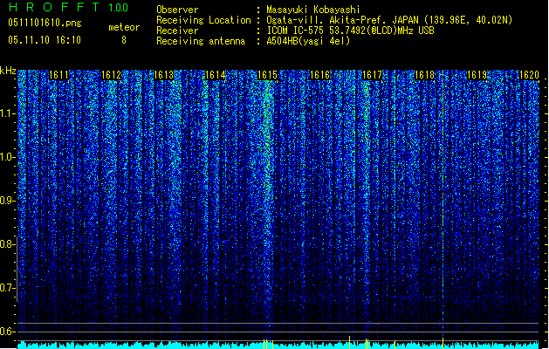Click the 1619 time marker

(x=477, y=75)
